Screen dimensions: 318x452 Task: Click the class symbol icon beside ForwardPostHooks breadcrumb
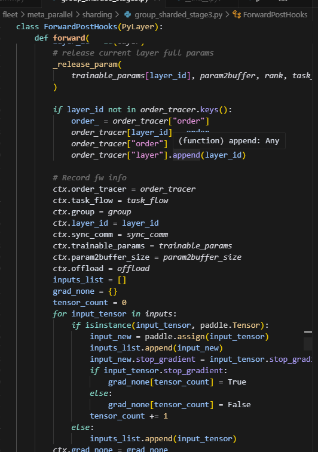pos(237,14)
